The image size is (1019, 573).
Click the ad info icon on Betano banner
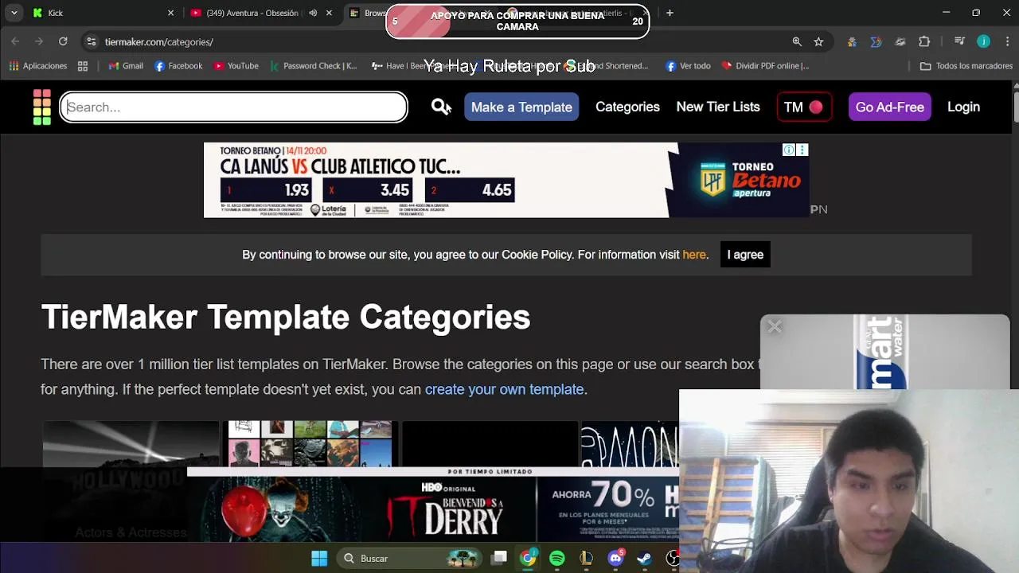[x=788, y=150]
